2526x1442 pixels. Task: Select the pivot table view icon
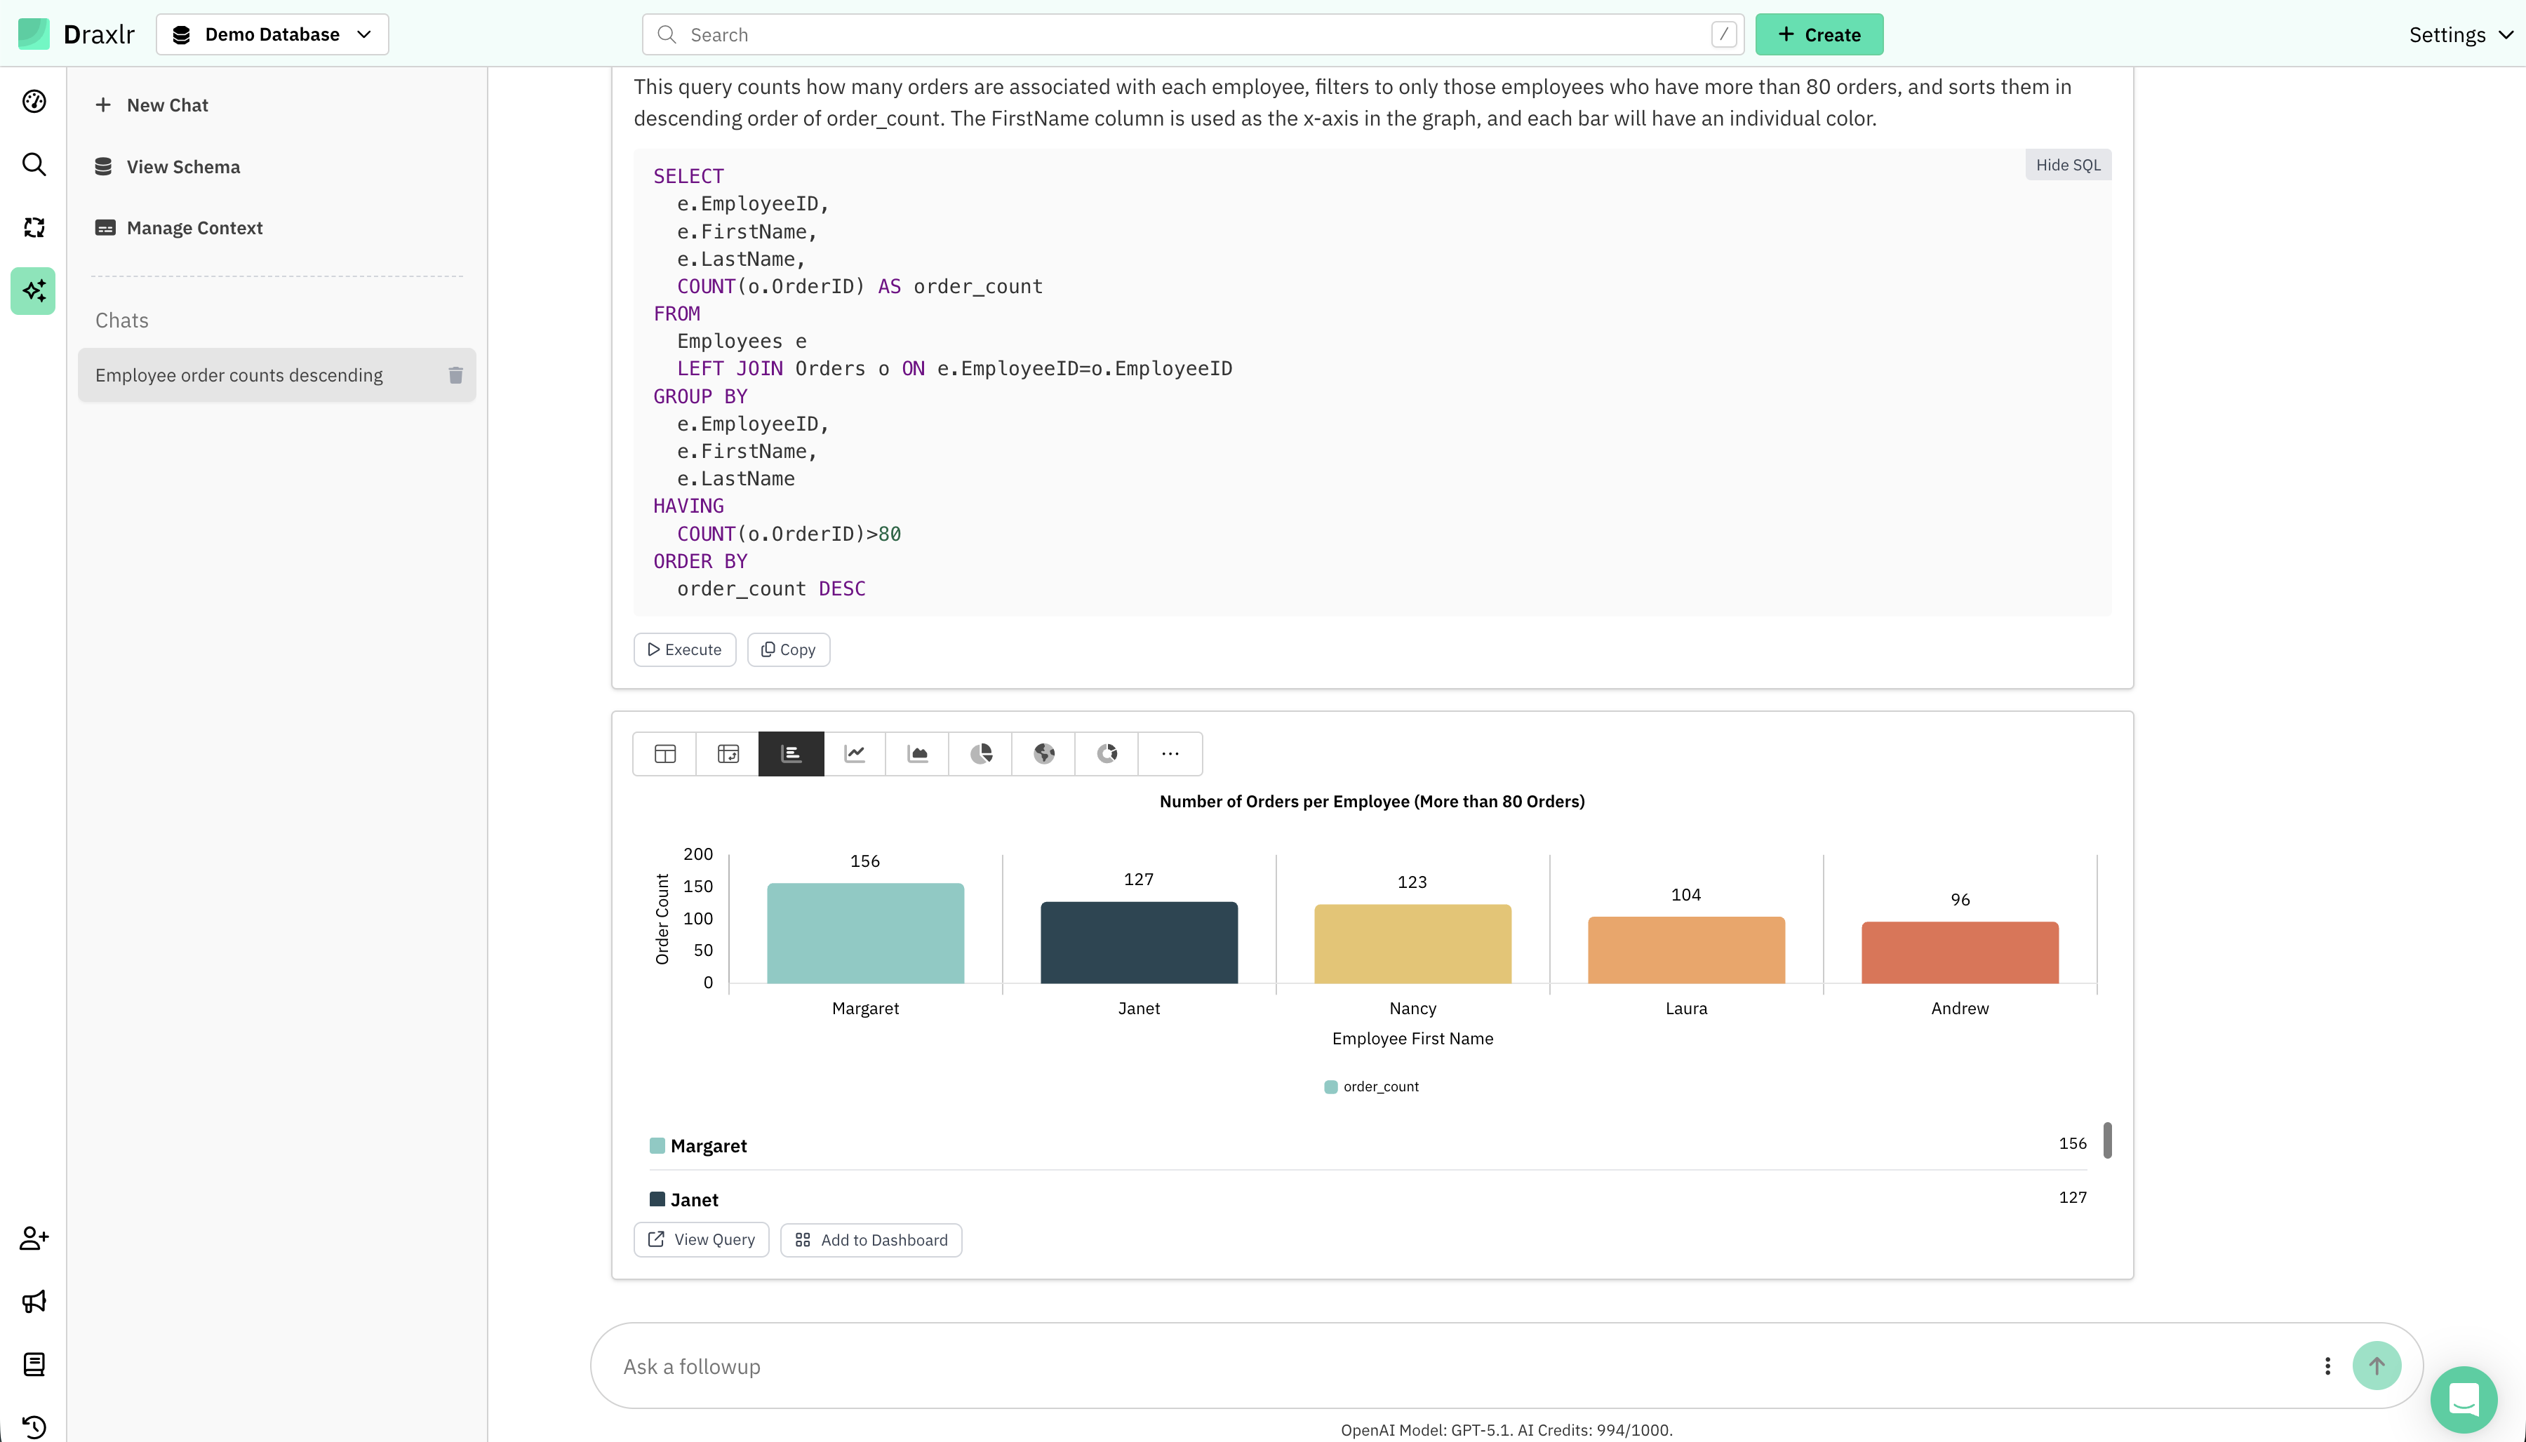pos(728,754)
